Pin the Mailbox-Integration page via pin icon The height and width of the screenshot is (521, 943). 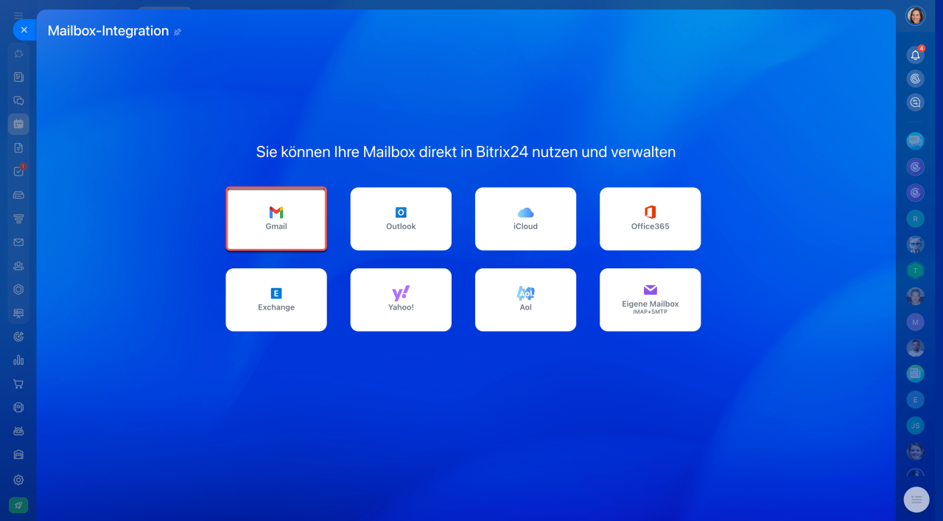tap(178, 32)
